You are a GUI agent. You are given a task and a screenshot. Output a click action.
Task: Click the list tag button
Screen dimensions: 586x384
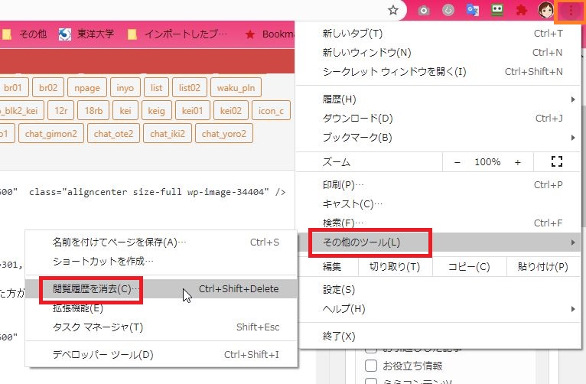click(157, 88)
